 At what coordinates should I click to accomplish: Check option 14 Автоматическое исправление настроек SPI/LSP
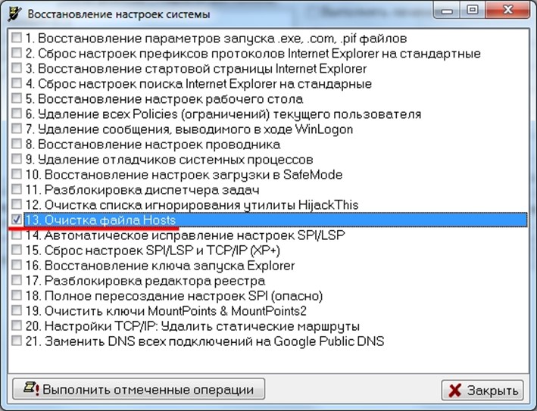click(17, 235)
